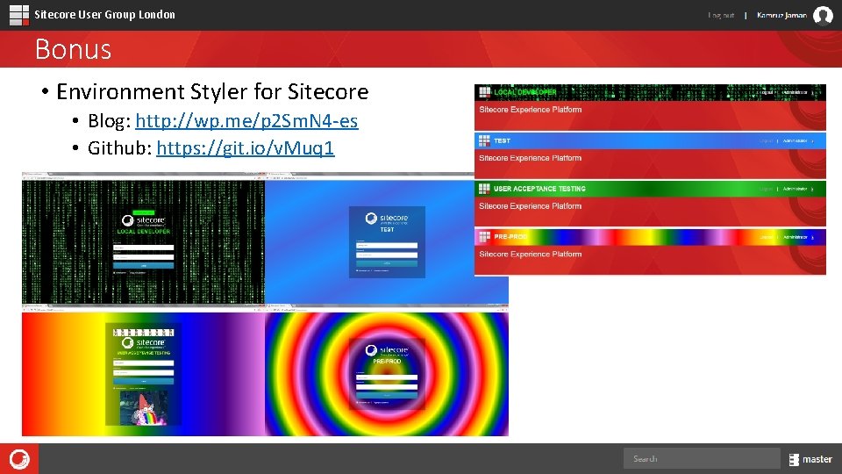Click the Sitecore launchpad grid icon
Viewport: 842px width, 474px height.
point(19,15)
